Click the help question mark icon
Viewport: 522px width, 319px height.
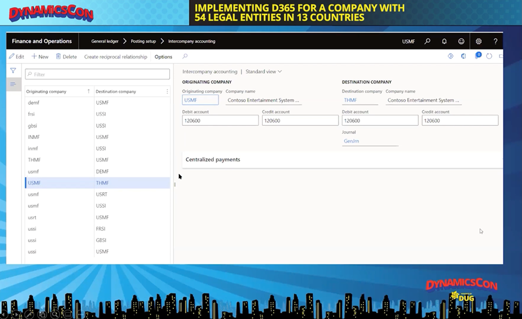495,42
